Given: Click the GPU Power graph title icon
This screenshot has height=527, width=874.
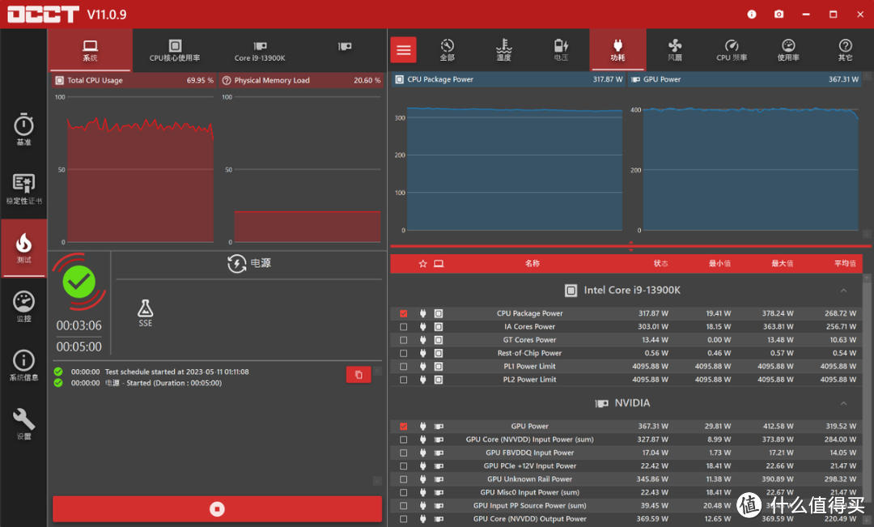Looking at the screenshot, I should (x=635, y=80).
